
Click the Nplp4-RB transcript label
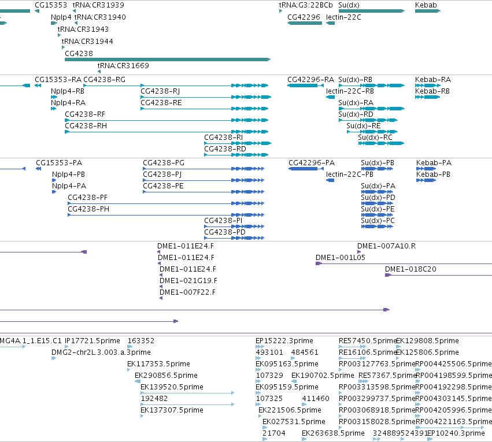pos(68,91)
